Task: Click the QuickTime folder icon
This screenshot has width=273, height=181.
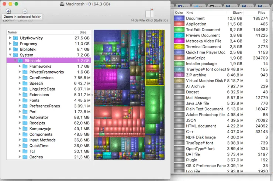Action: pos(25,146)
